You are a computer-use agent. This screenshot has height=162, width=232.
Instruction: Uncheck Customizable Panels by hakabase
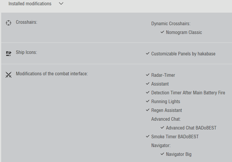pos(148,54)
